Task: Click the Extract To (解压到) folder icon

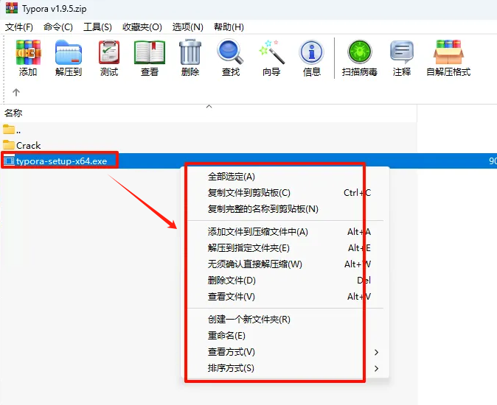Action: 69,52
